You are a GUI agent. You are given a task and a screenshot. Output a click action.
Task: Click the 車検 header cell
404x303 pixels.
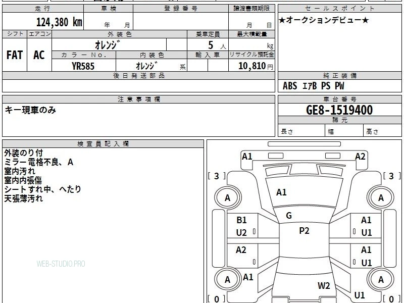coord(109,9)
